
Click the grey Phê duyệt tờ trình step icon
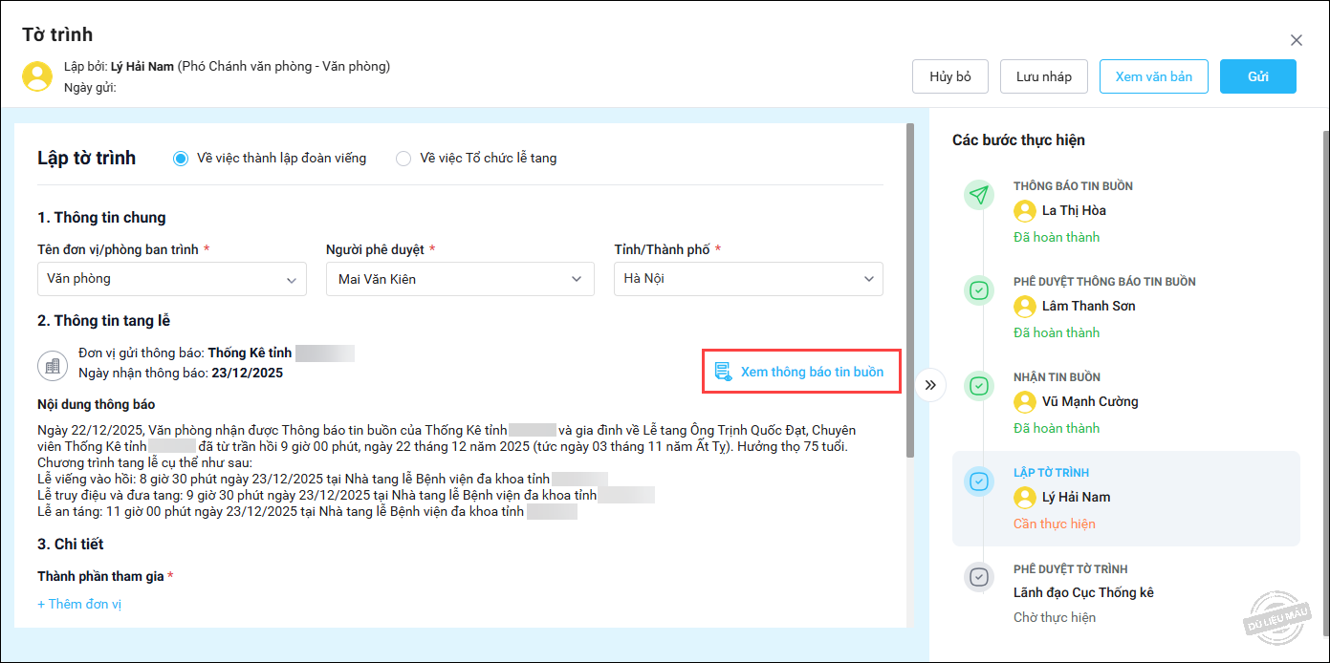pyautogui.click(x=978, y=577)
